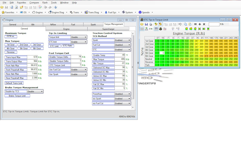
Task: Open the Compare menu
Action: (34, 3)
